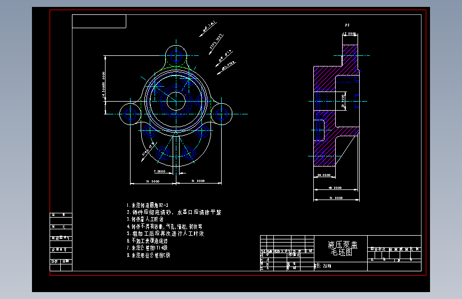Select note 4 listing 气孔, 缩松 casting defects
The image size is (462, 299).
pos(165,227)
